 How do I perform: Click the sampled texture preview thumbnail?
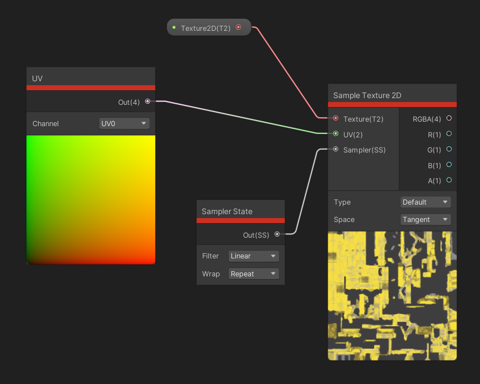pyautogui.click(x=392, y=295)
